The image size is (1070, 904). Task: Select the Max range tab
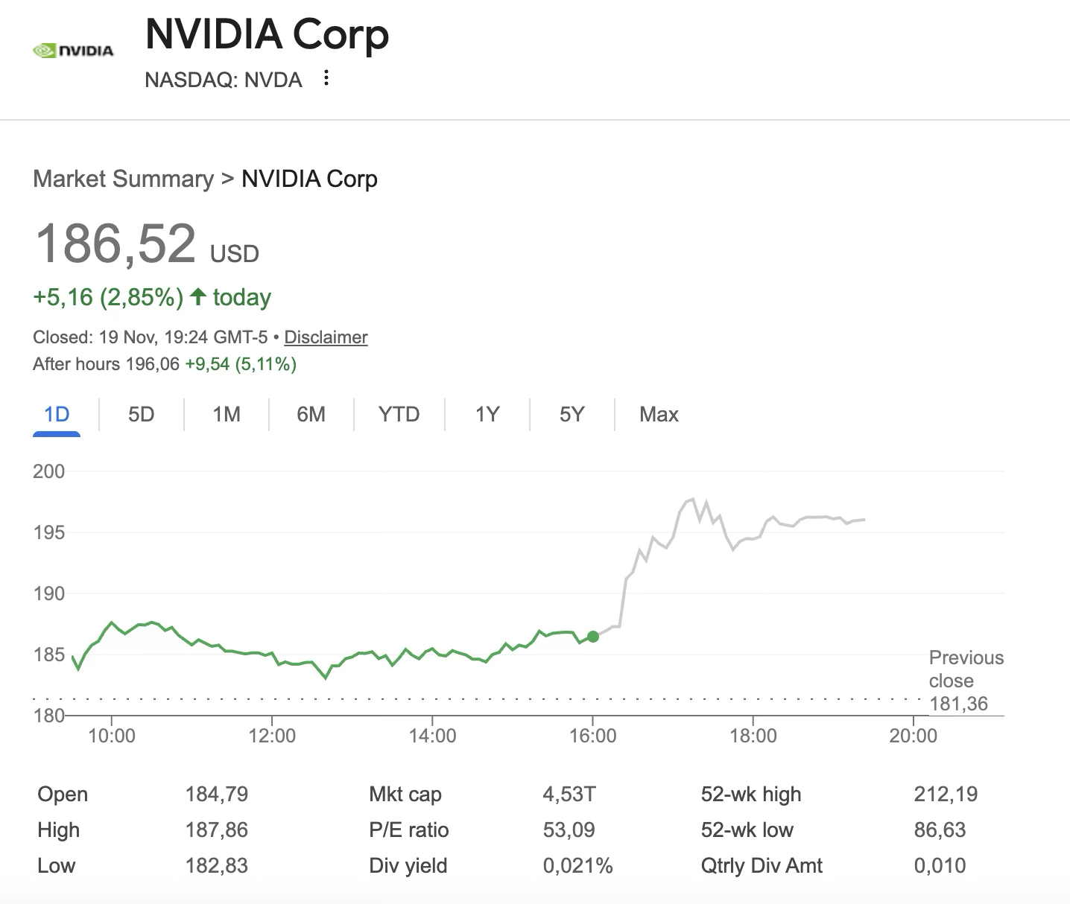click(659, 414)
